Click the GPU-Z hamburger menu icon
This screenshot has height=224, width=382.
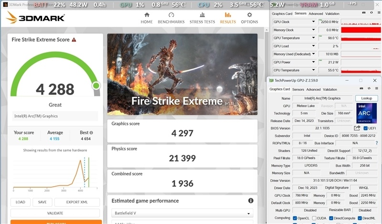tap(375, 89)
